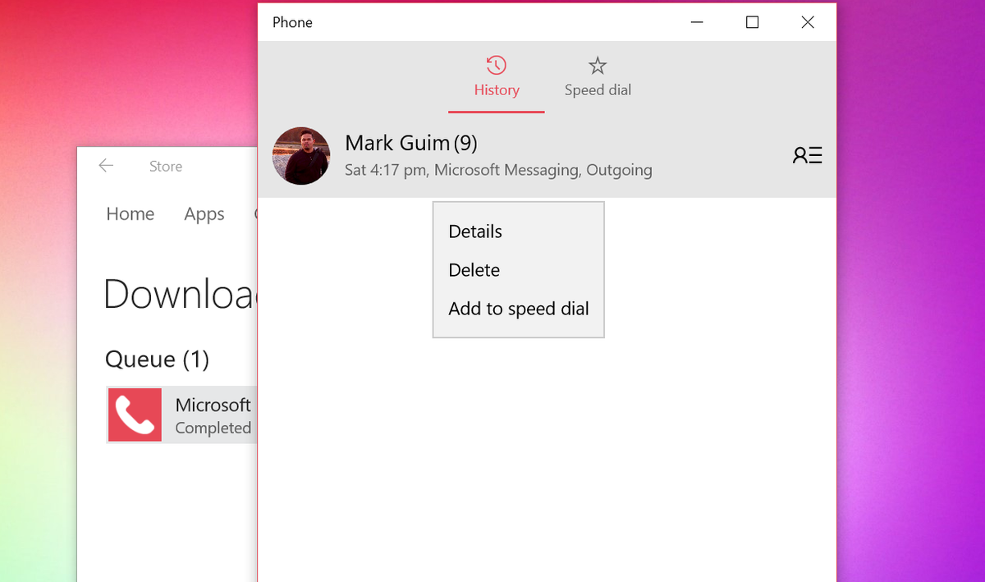
Task: Click the Queue (1) heading
Action: [x=157, y=360]
